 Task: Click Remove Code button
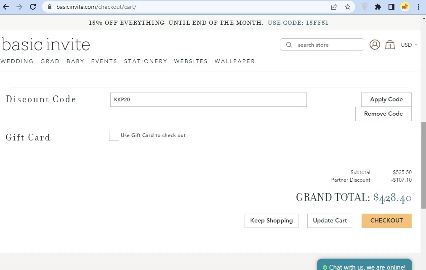(x=383, y=114)
